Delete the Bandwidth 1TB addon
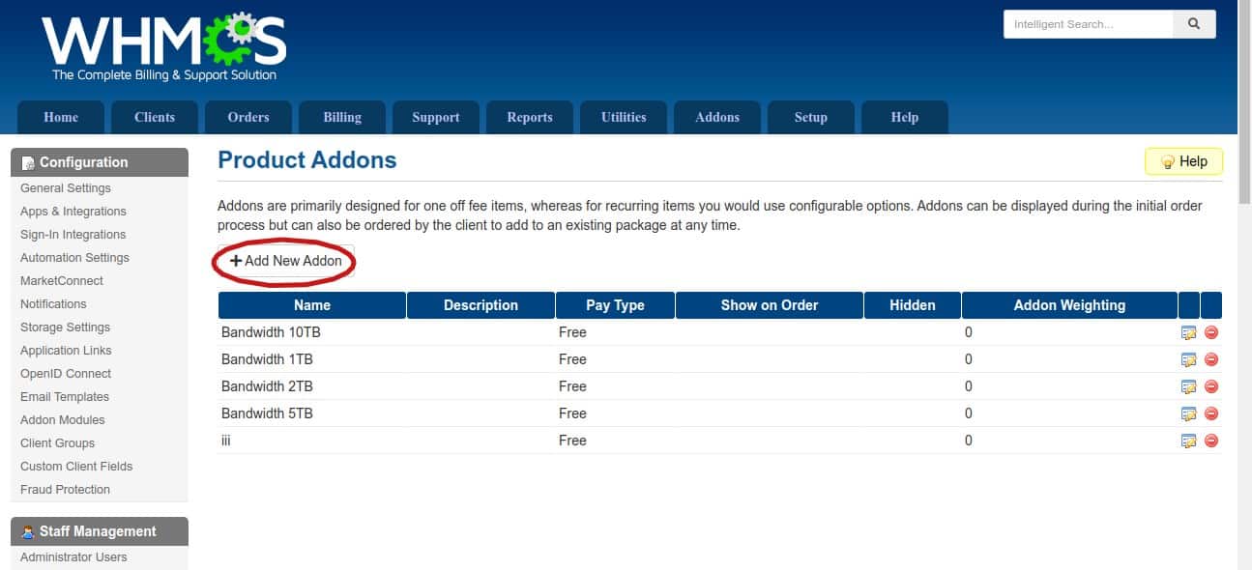The height and width of the screenshot is (570, 1252). click(1211, 359)
